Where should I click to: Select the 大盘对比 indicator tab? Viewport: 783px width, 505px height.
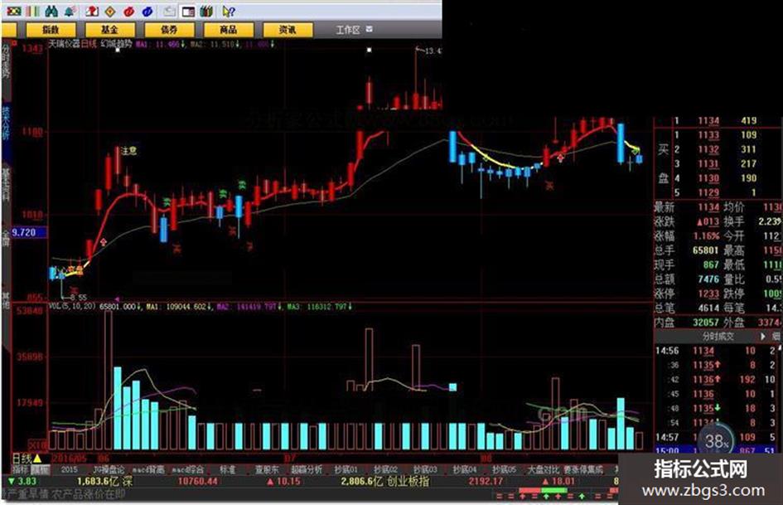click(x=544, y=470)
